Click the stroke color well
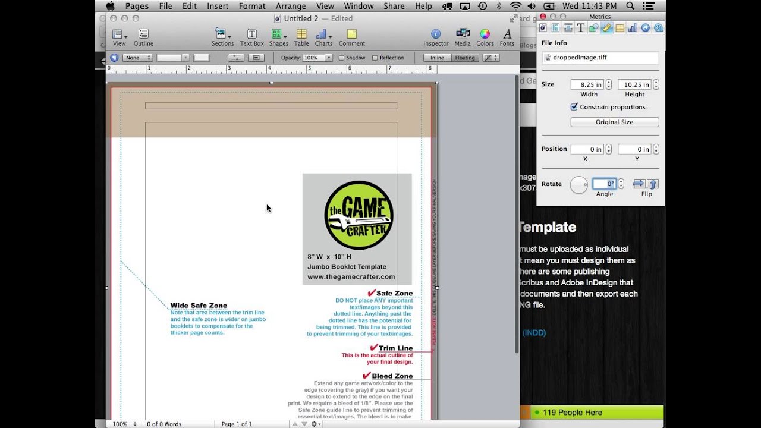761x428 pixels. point(202,58)
